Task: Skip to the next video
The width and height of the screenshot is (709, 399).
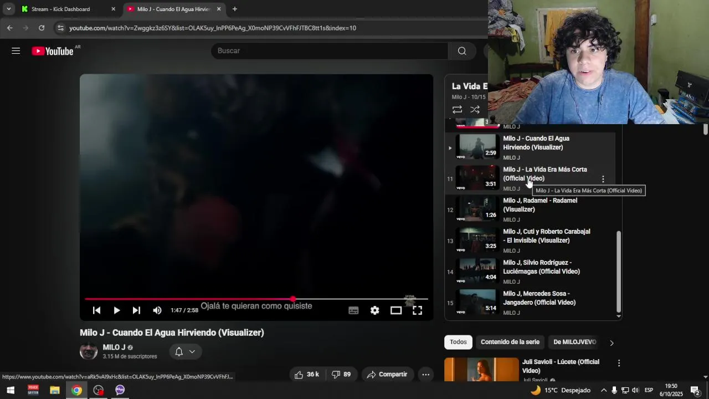Action: pos(136,310)
